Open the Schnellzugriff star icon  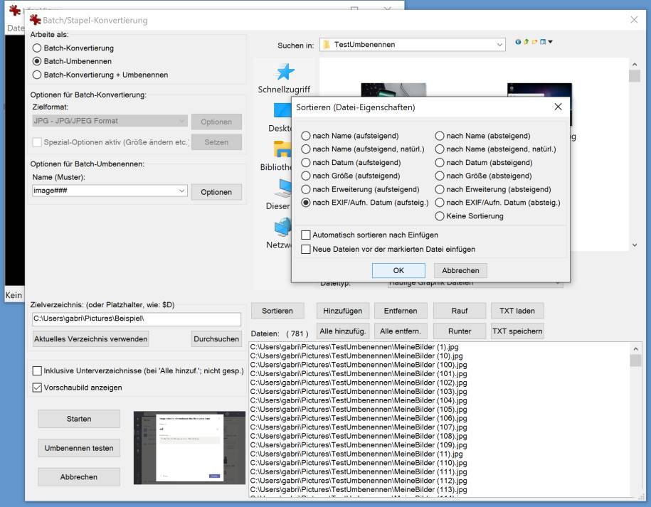[284, 73]
